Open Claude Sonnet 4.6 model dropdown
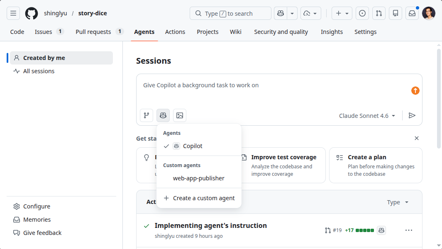Screen dimensions: 442x249 (367, 116)
